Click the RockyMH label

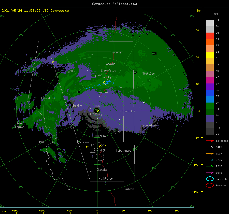click(x=67, y=71)
